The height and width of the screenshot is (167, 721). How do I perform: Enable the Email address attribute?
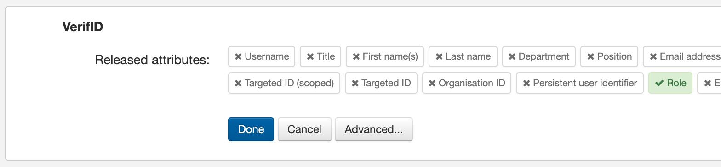(682, 56)
